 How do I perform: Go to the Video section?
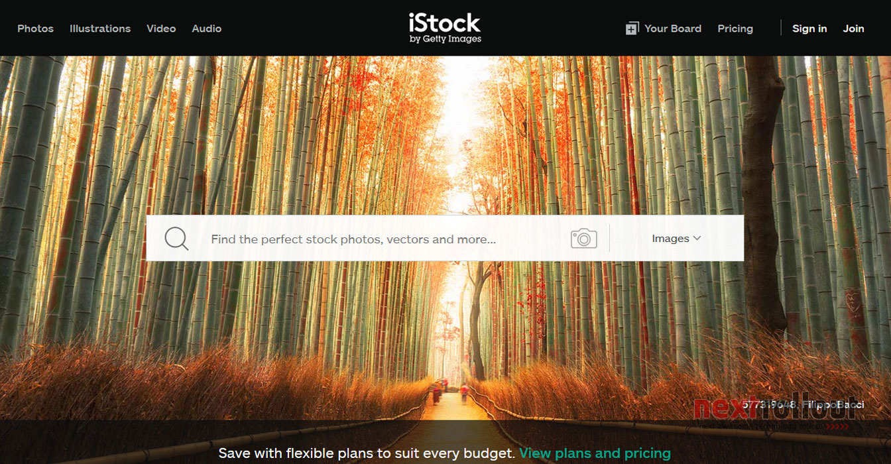[x=161, y=29]
